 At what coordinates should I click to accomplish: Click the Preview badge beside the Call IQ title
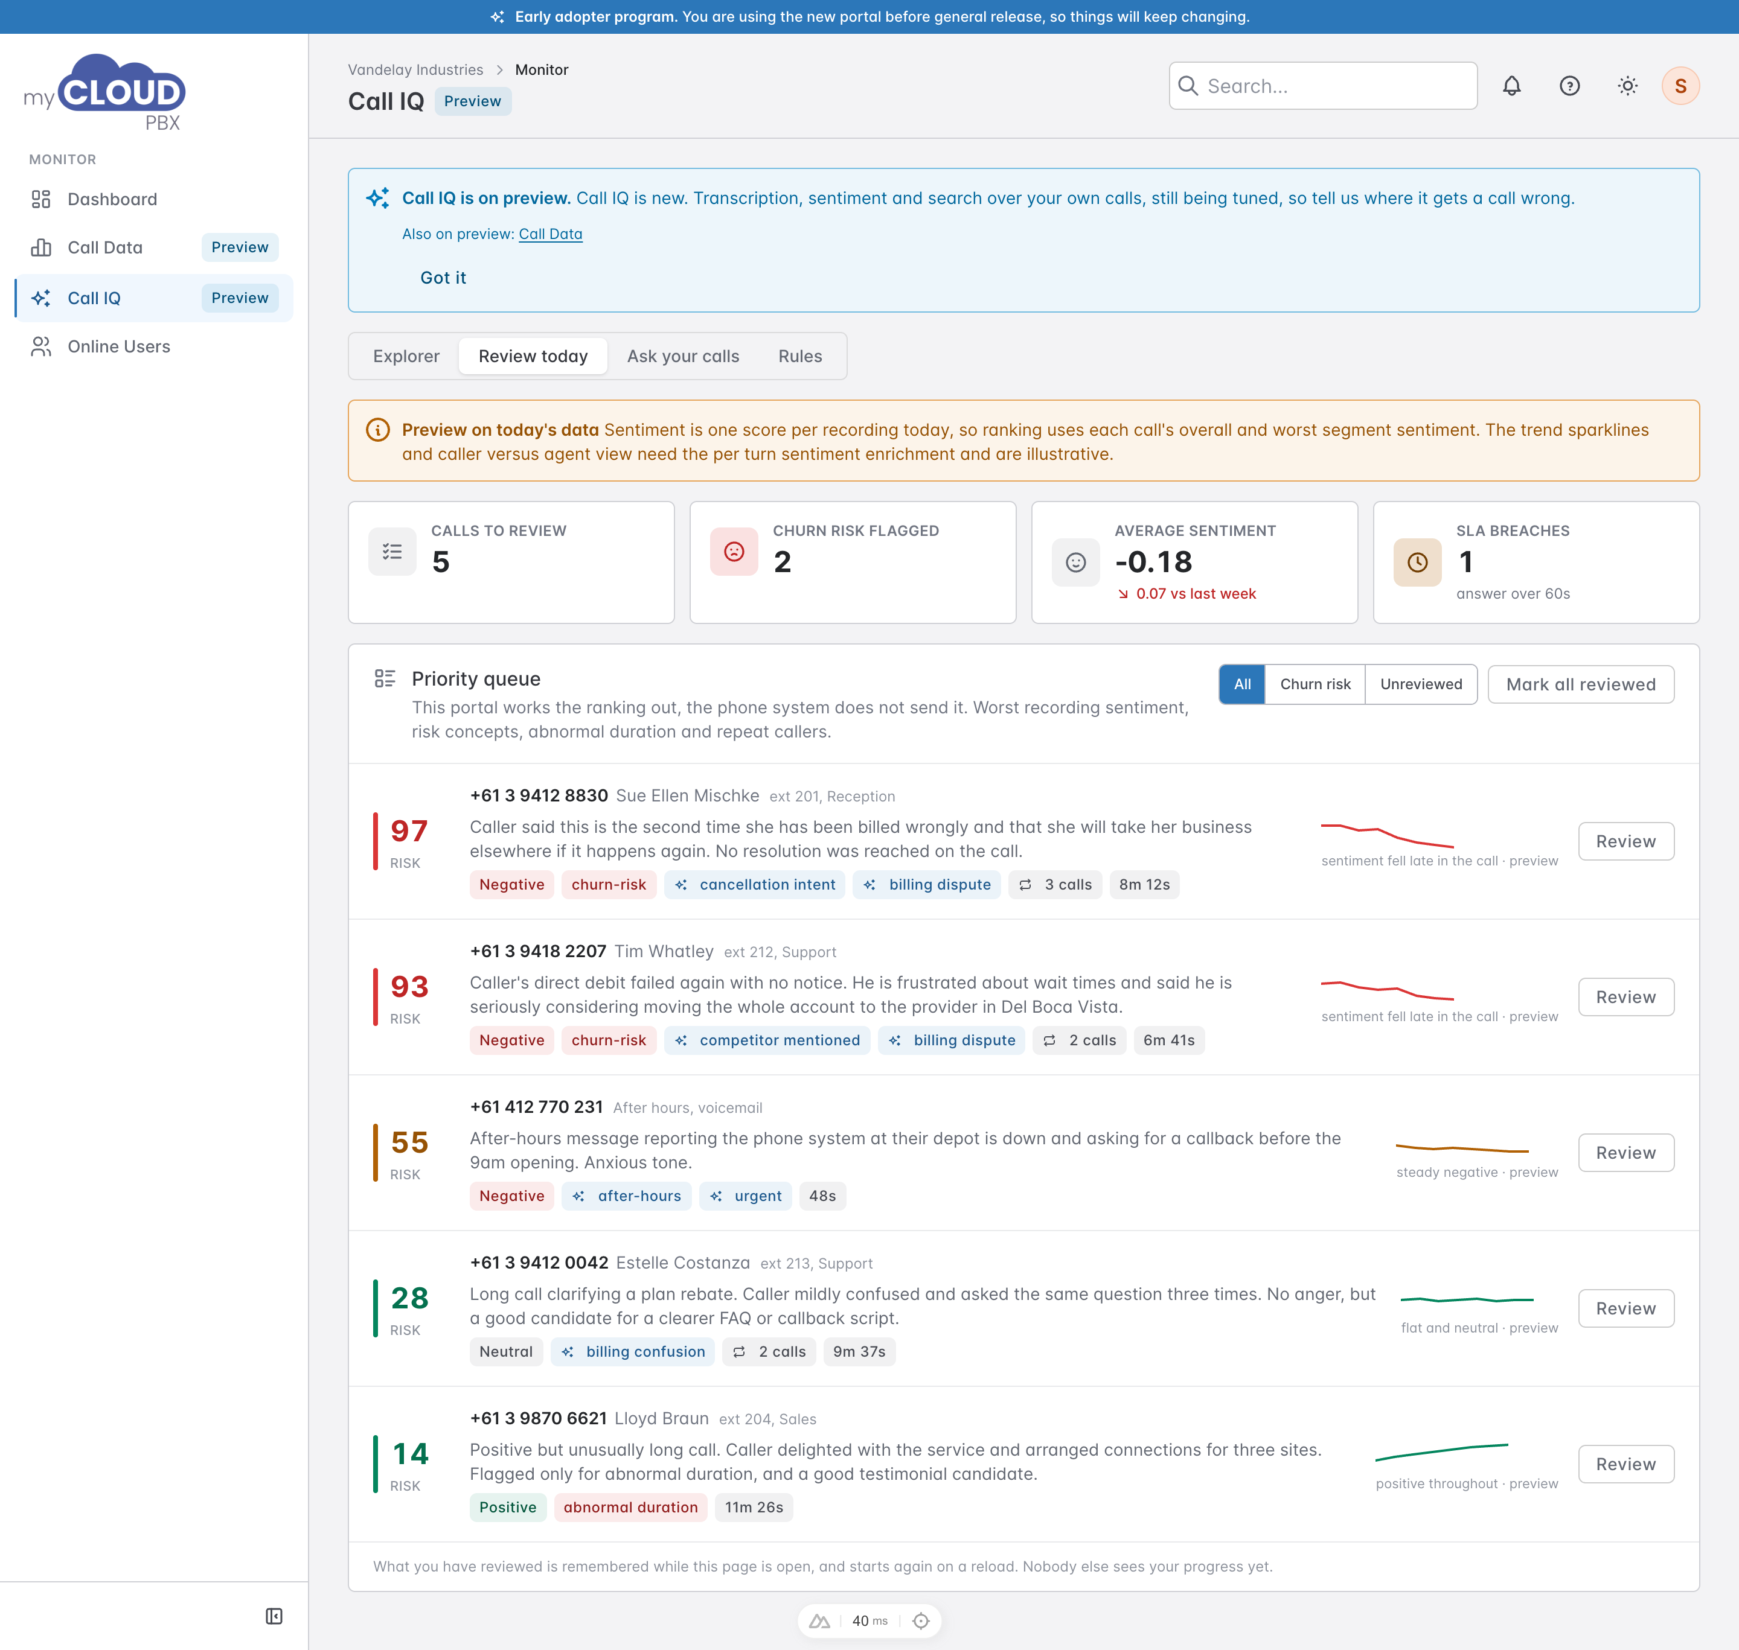[473, 101]
